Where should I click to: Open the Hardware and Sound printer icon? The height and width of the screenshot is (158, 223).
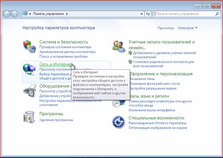[x=30, y=90]
